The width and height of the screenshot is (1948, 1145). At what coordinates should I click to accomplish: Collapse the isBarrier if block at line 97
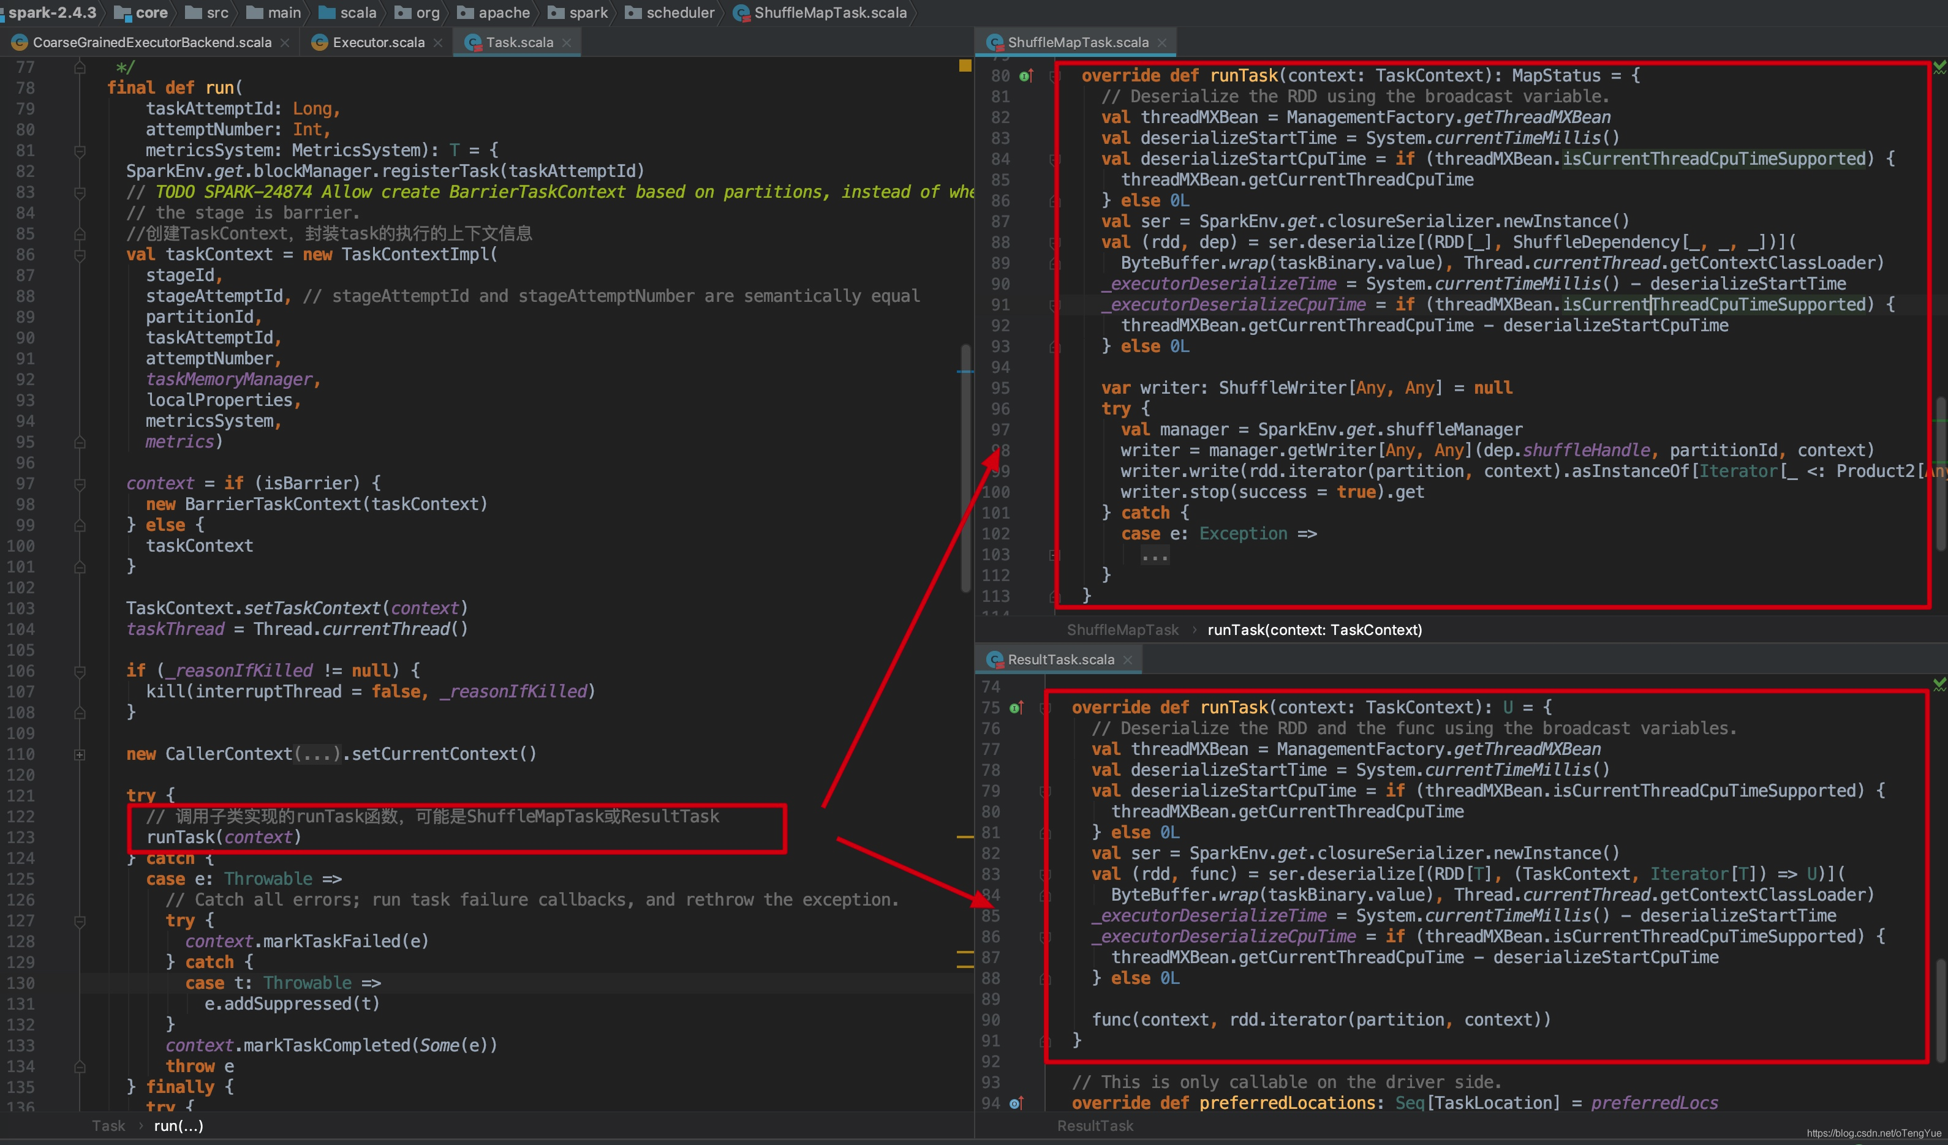pyautogui.click(x=80, y=484)
